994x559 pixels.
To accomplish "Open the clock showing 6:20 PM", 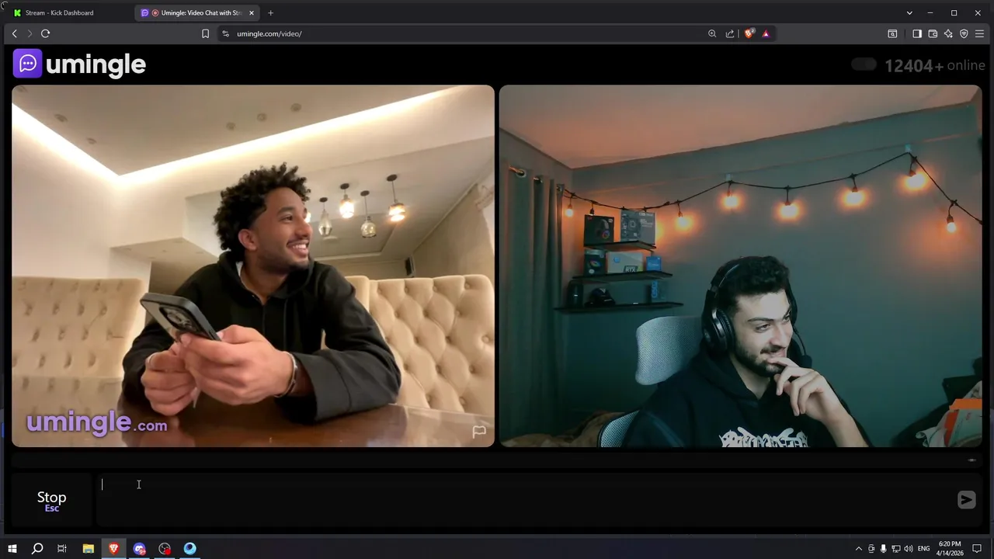I will coord(950,548).
